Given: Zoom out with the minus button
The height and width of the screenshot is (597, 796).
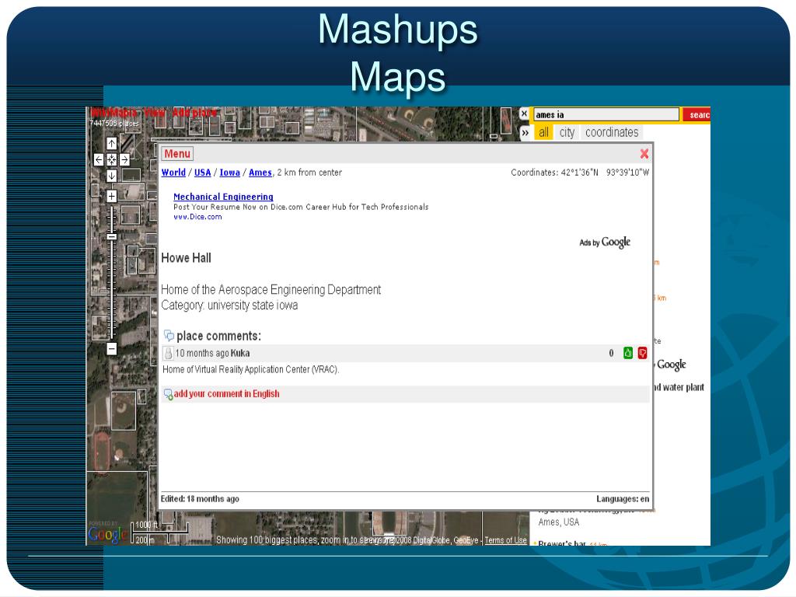Looking at the screenshot, I should coord(112,349).
